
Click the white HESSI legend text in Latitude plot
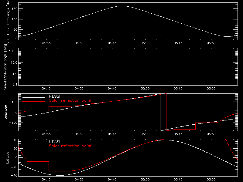pyautogui.click(x=55, y=142)
